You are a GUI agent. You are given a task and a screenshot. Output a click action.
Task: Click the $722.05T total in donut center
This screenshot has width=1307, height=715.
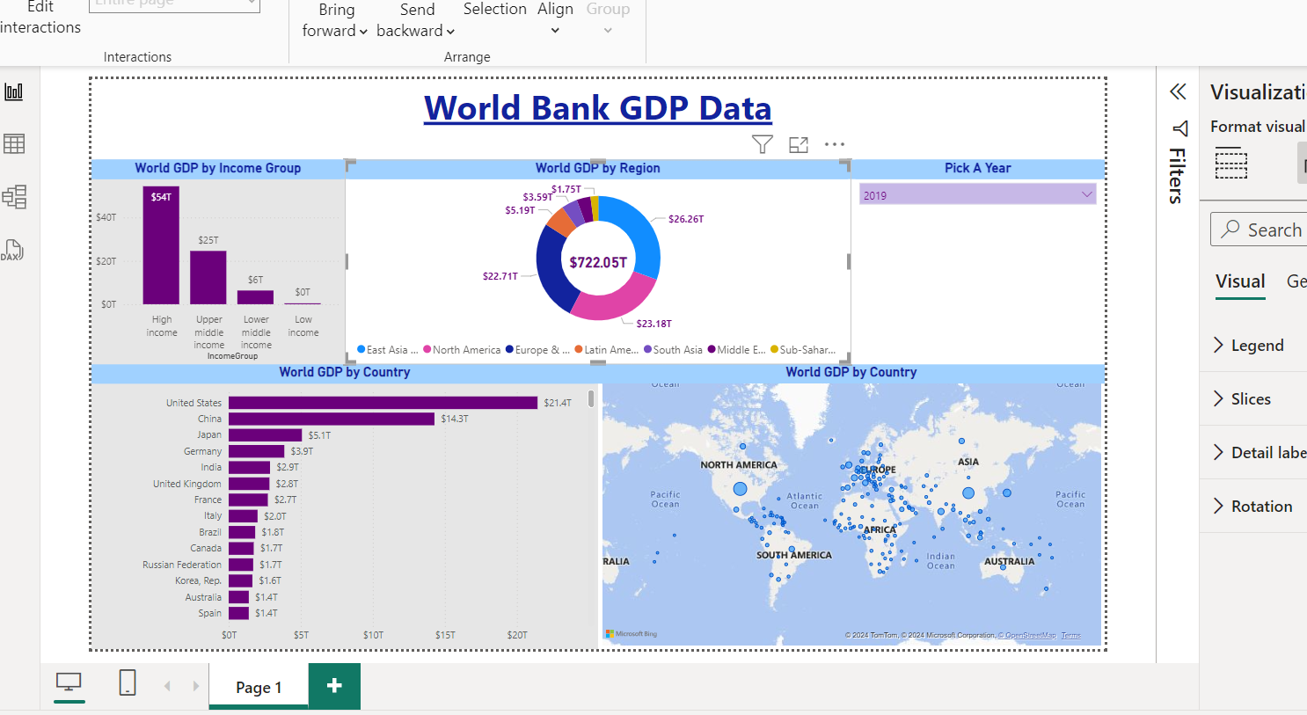[598, 262]
